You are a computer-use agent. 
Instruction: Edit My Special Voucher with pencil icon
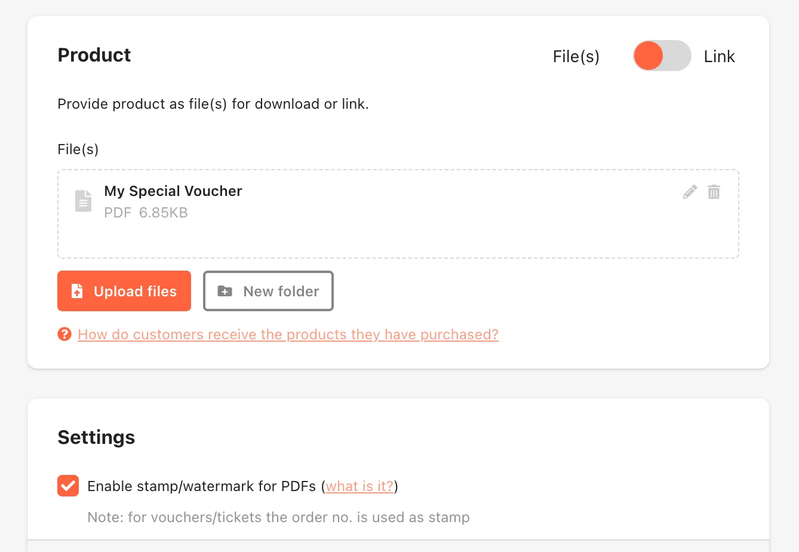tap(690, 192)
